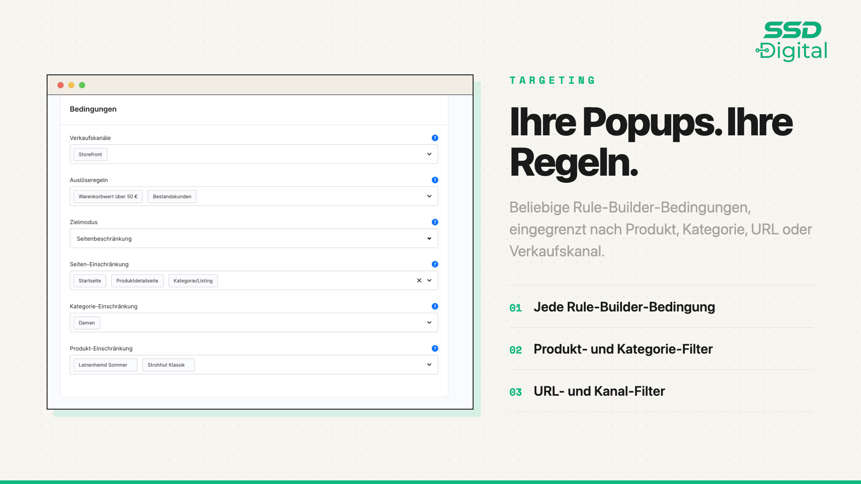
Task: Expand the Verkaufskanäle dropdown arrow
Action: click(x=429, y=154)
